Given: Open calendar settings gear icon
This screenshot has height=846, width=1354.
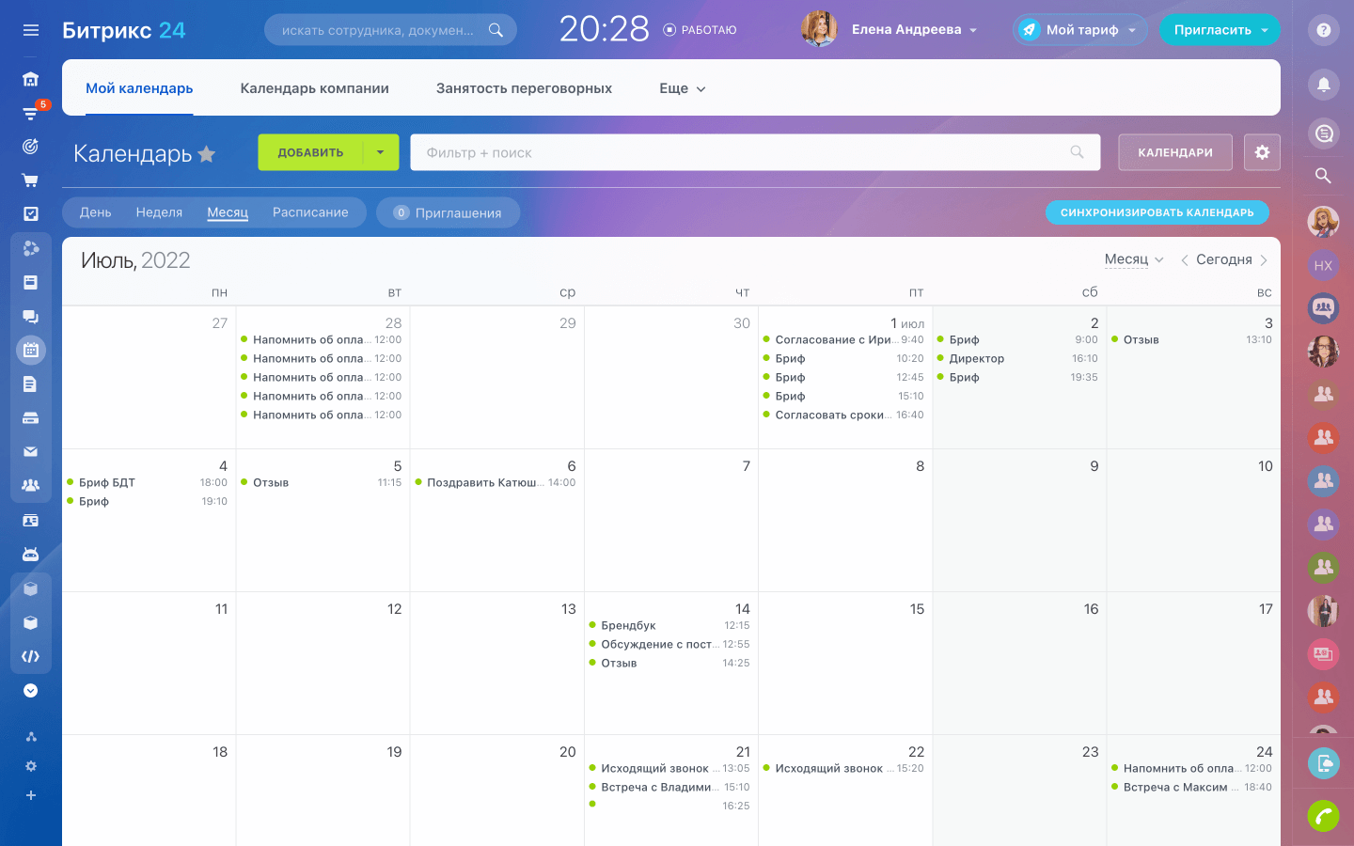Looking at the screenshot, I should [1262, 152].
